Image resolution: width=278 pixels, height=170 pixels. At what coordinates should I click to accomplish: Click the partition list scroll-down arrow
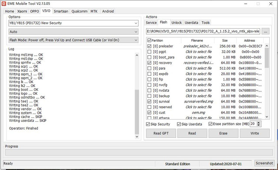pos(267,117)
